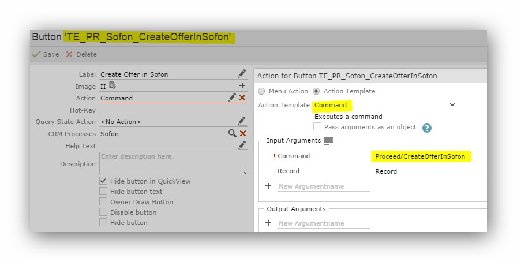Image resolution: width=517 pixels, height=262 pixels.
Task: Click the Delete button
Action: [81, 54]
